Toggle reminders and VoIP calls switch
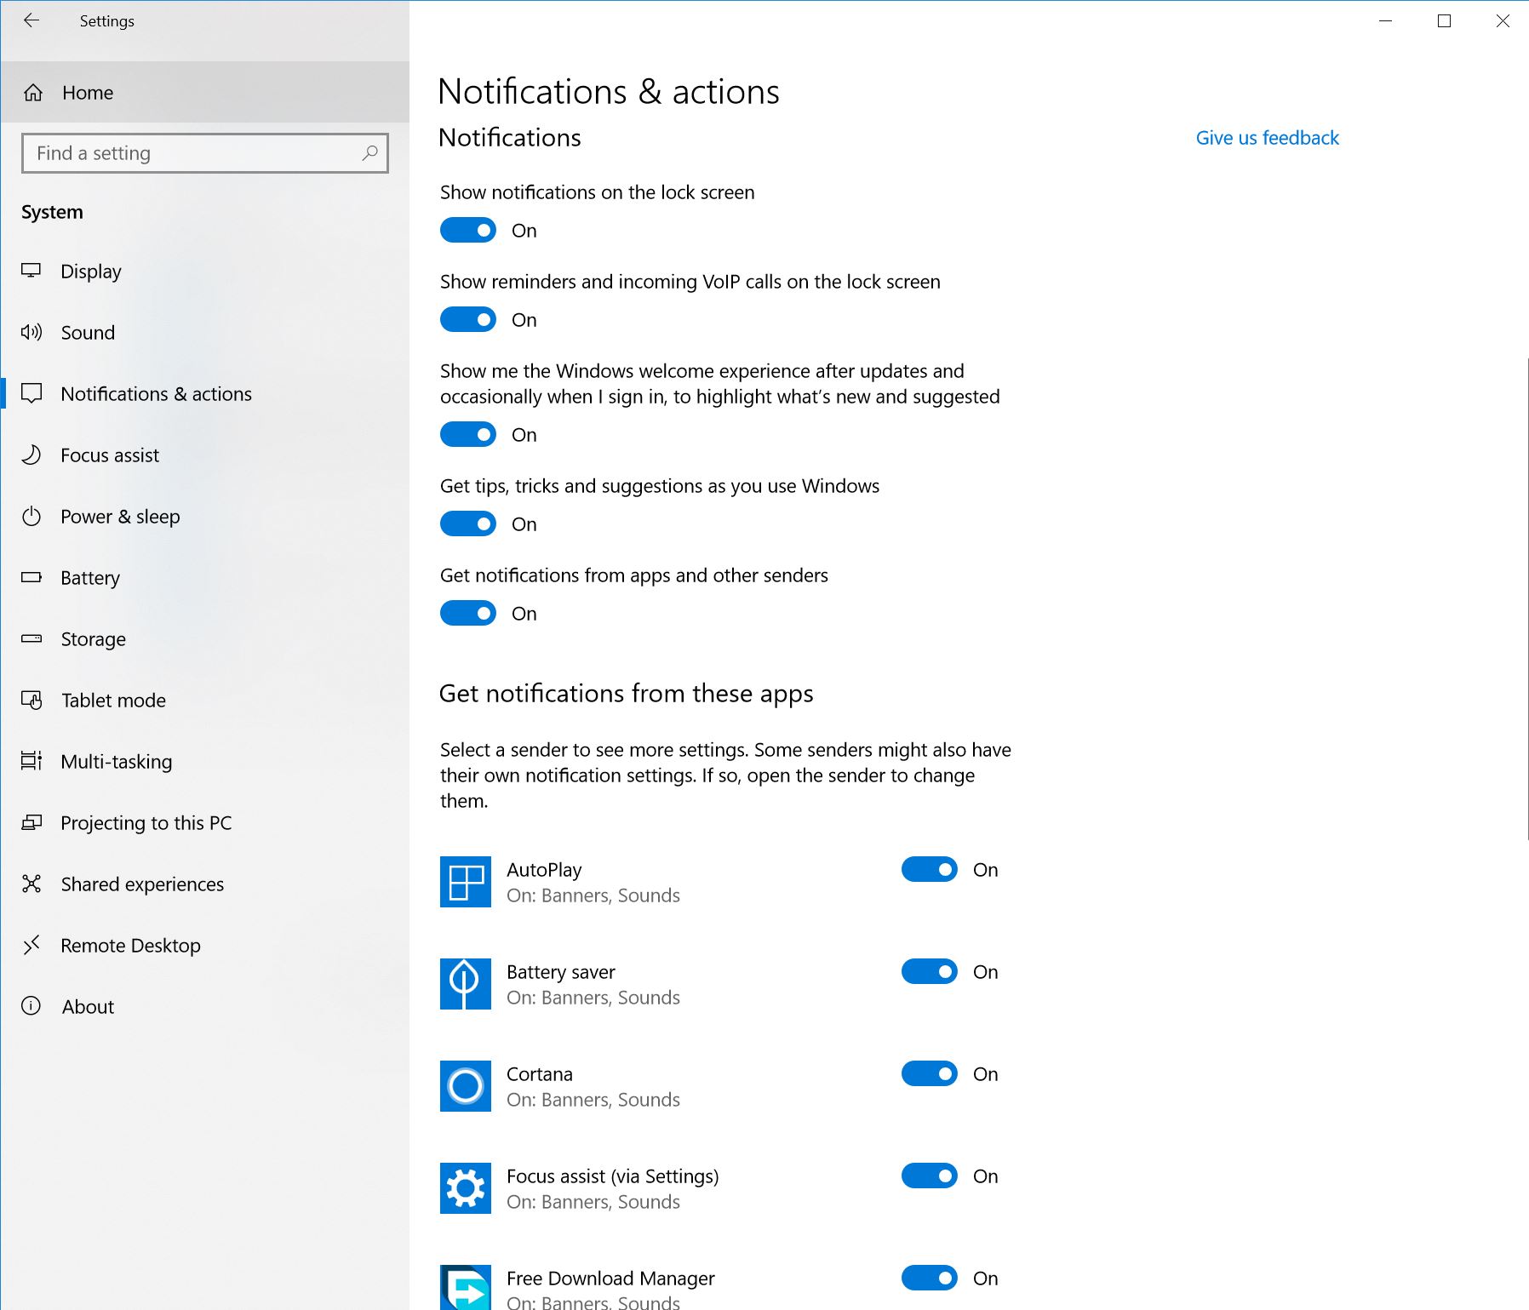The height and width of the screenshot is (1310, 1529). coord(468,319)
